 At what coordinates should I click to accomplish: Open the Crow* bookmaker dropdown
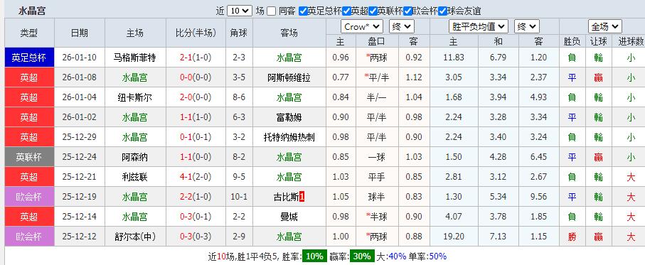coord(362,27)
